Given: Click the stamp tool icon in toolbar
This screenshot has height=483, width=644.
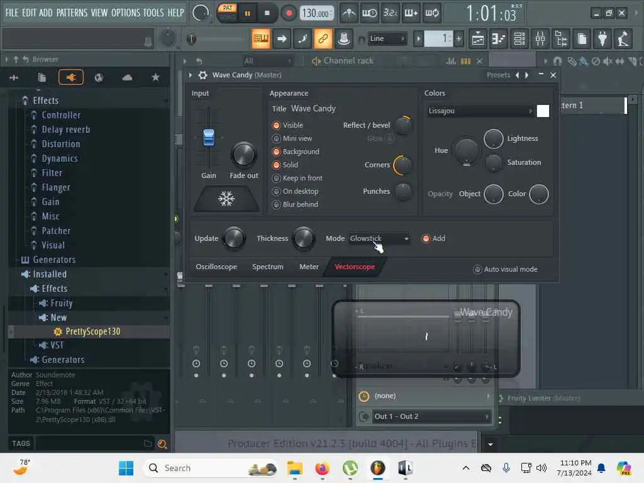Looking at the screenshot, I should point(344,39).
